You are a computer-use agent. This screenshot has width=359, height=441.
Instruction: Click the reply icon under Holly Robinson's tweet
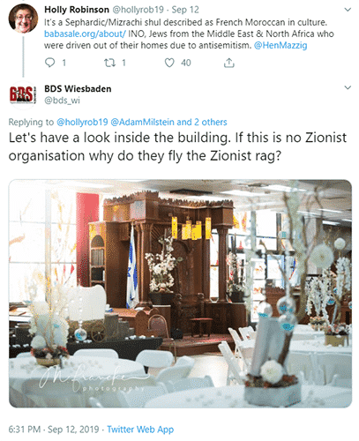point(49,63)
